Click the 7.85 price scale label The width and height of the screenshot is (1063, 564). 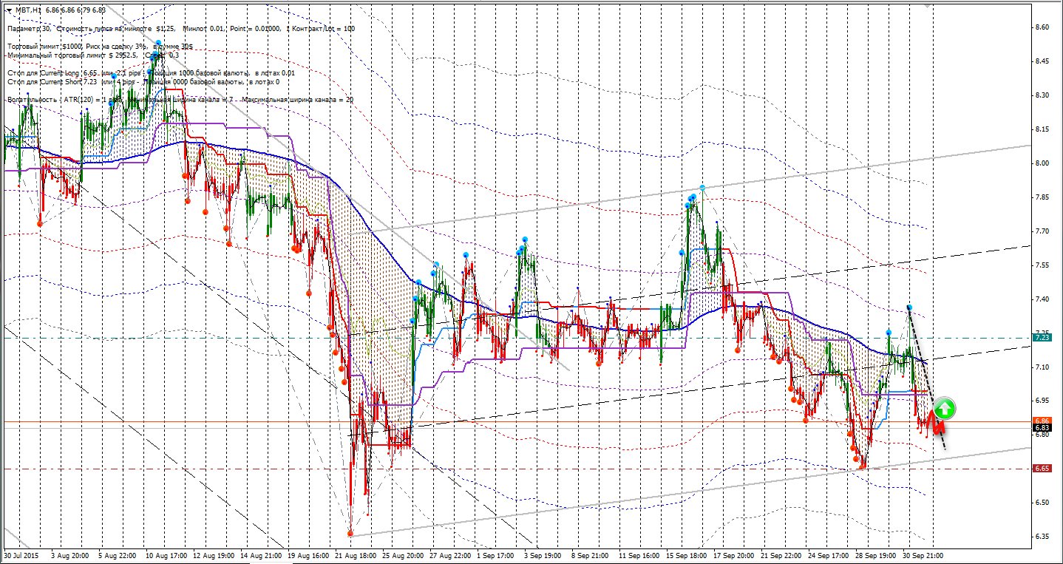(1043, 197)
